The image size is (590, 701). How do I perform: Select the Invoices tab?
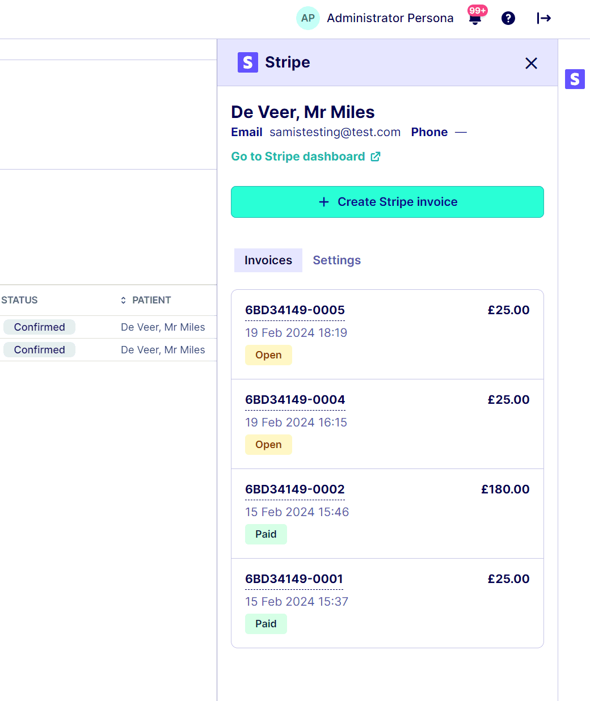pos(268,260)
